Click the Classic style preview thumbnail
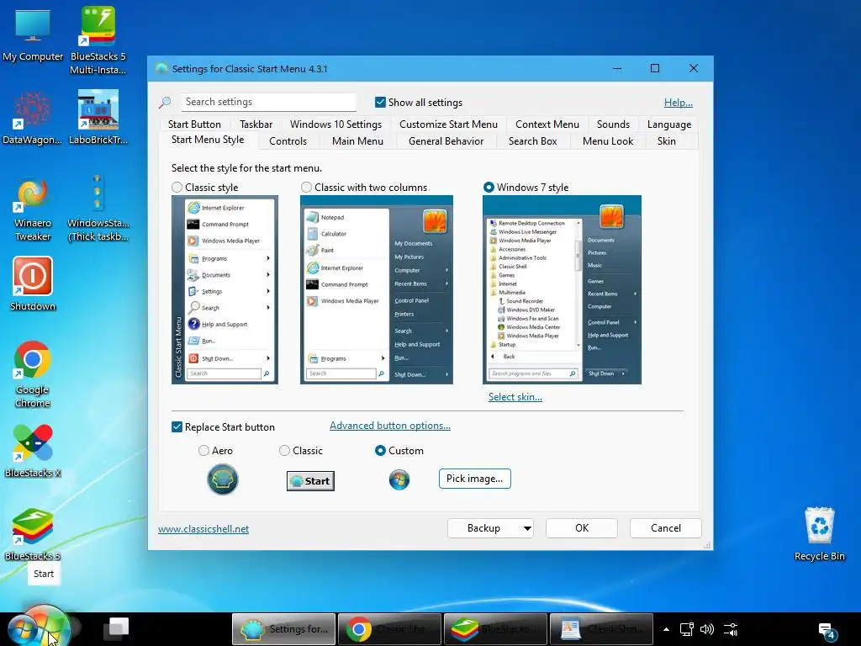The width and height of the screenshot is (861, 646). click(x=224, y=289)
